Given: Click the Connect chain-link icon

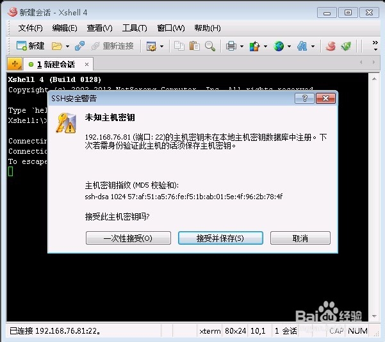Looking at the screenshot, I should coord(80,46).
